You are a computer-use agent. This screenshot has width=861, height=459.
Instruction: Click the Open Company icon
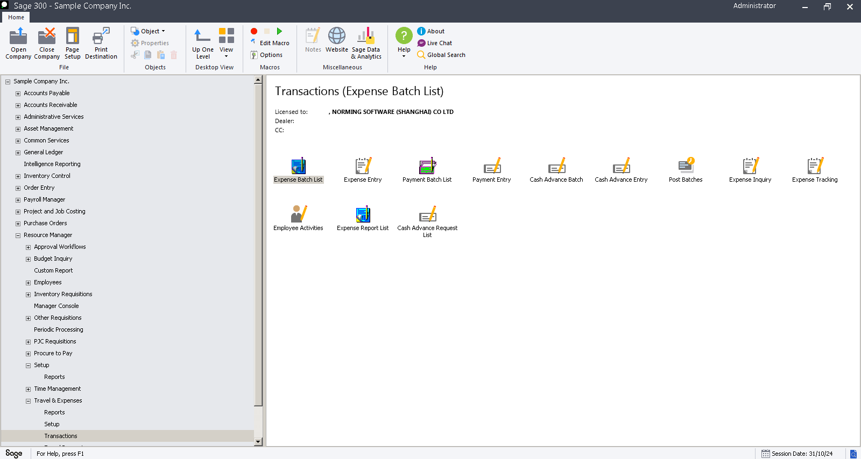coord(18,37)
